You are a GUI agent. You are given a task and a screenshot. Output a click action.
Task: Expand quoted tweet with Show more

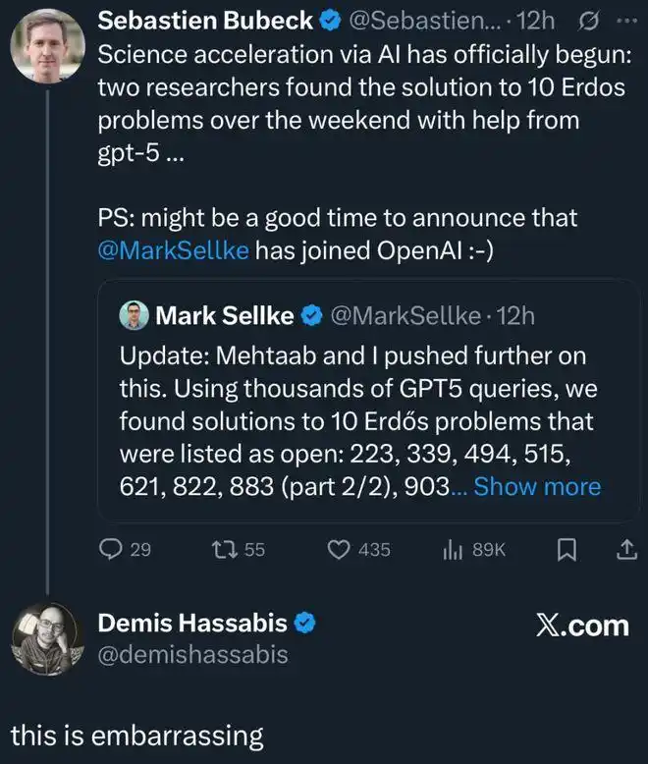[x=537, y=486]
